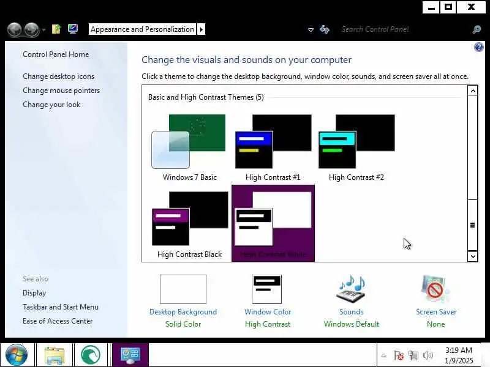Viewport: 490px width, 367px height.
Task: Open Windows Explorer from the taskbar
Action: pyautogui.click(x=55, y=355)
